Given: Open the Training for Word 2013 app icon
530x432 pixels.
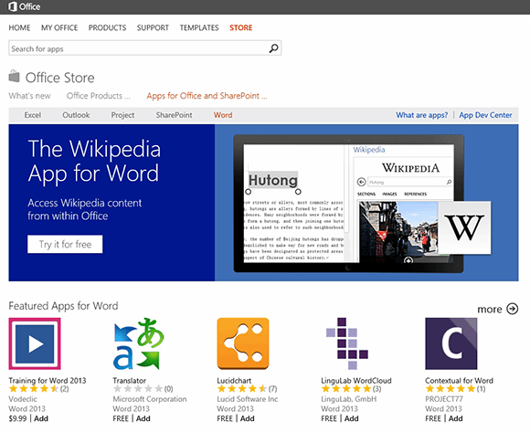Looking at the screenshot, I should 35,343.
